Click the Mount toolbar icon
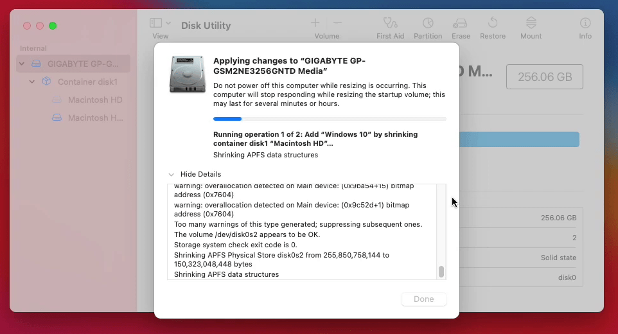 pyautogui.click(x=531, y=23)
